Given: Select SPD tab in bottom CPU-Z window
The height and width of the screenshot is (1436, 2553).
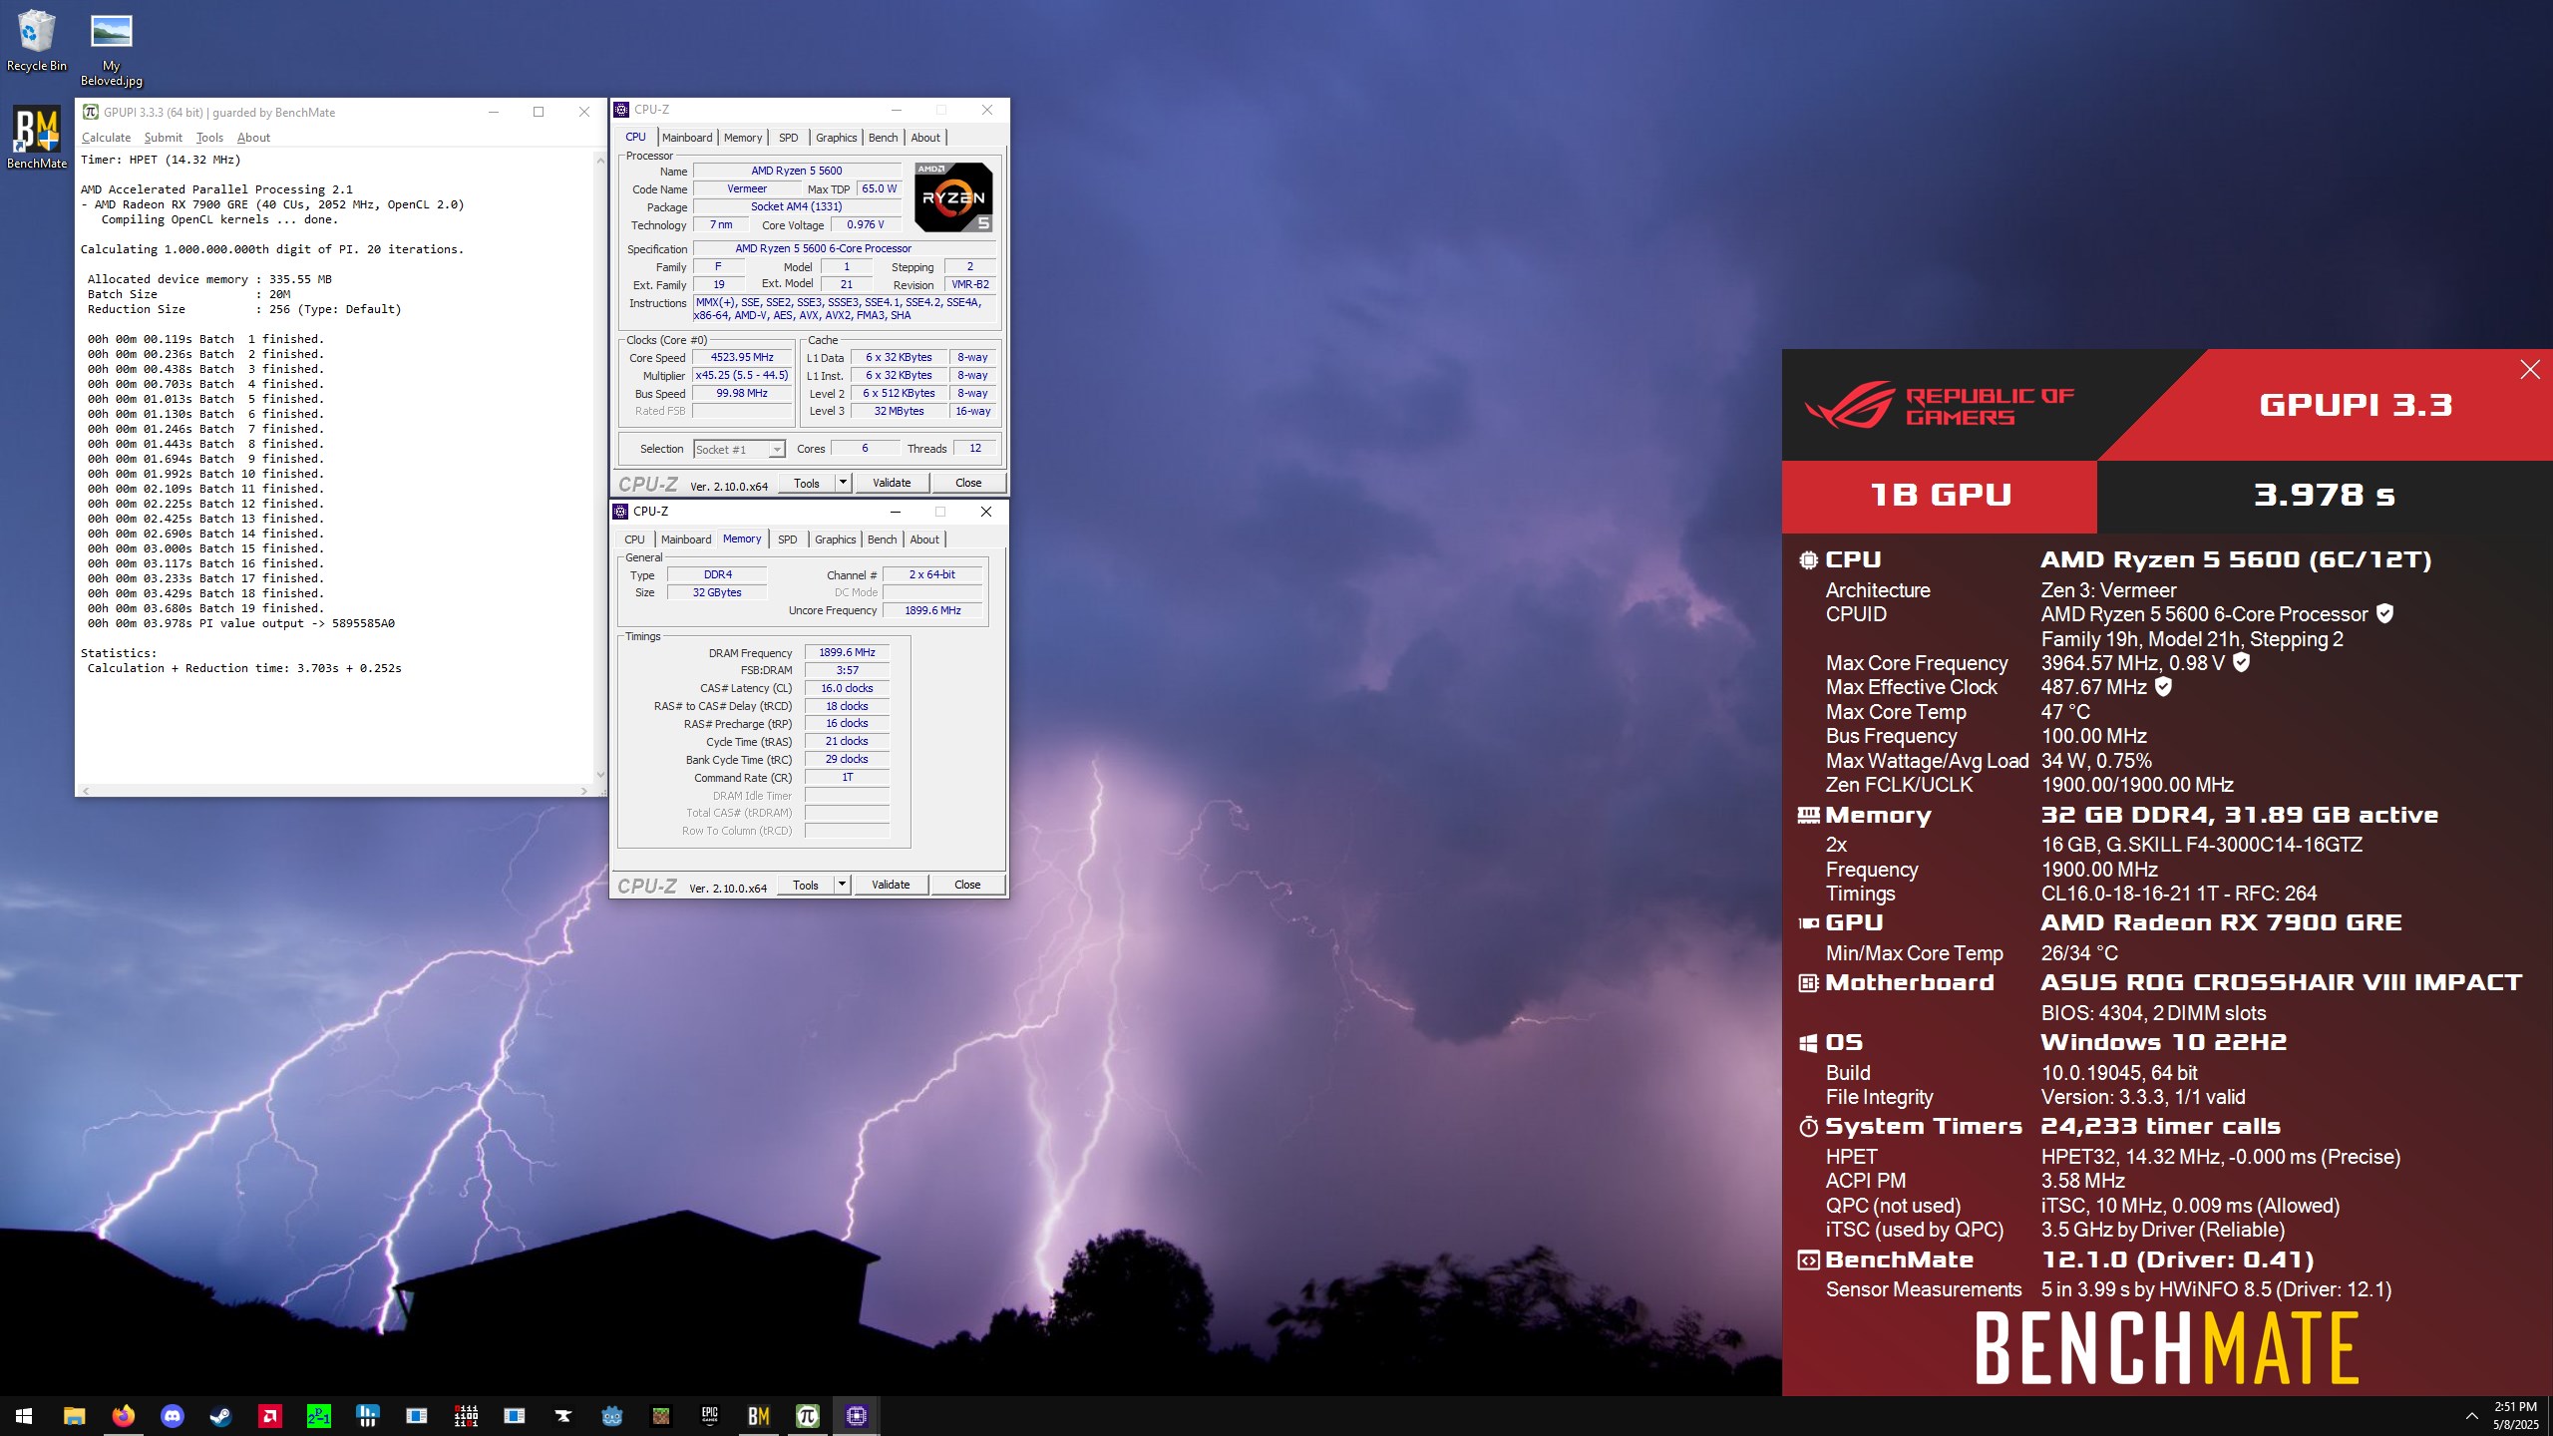Looking at the screenshot, I should (788, 539).
